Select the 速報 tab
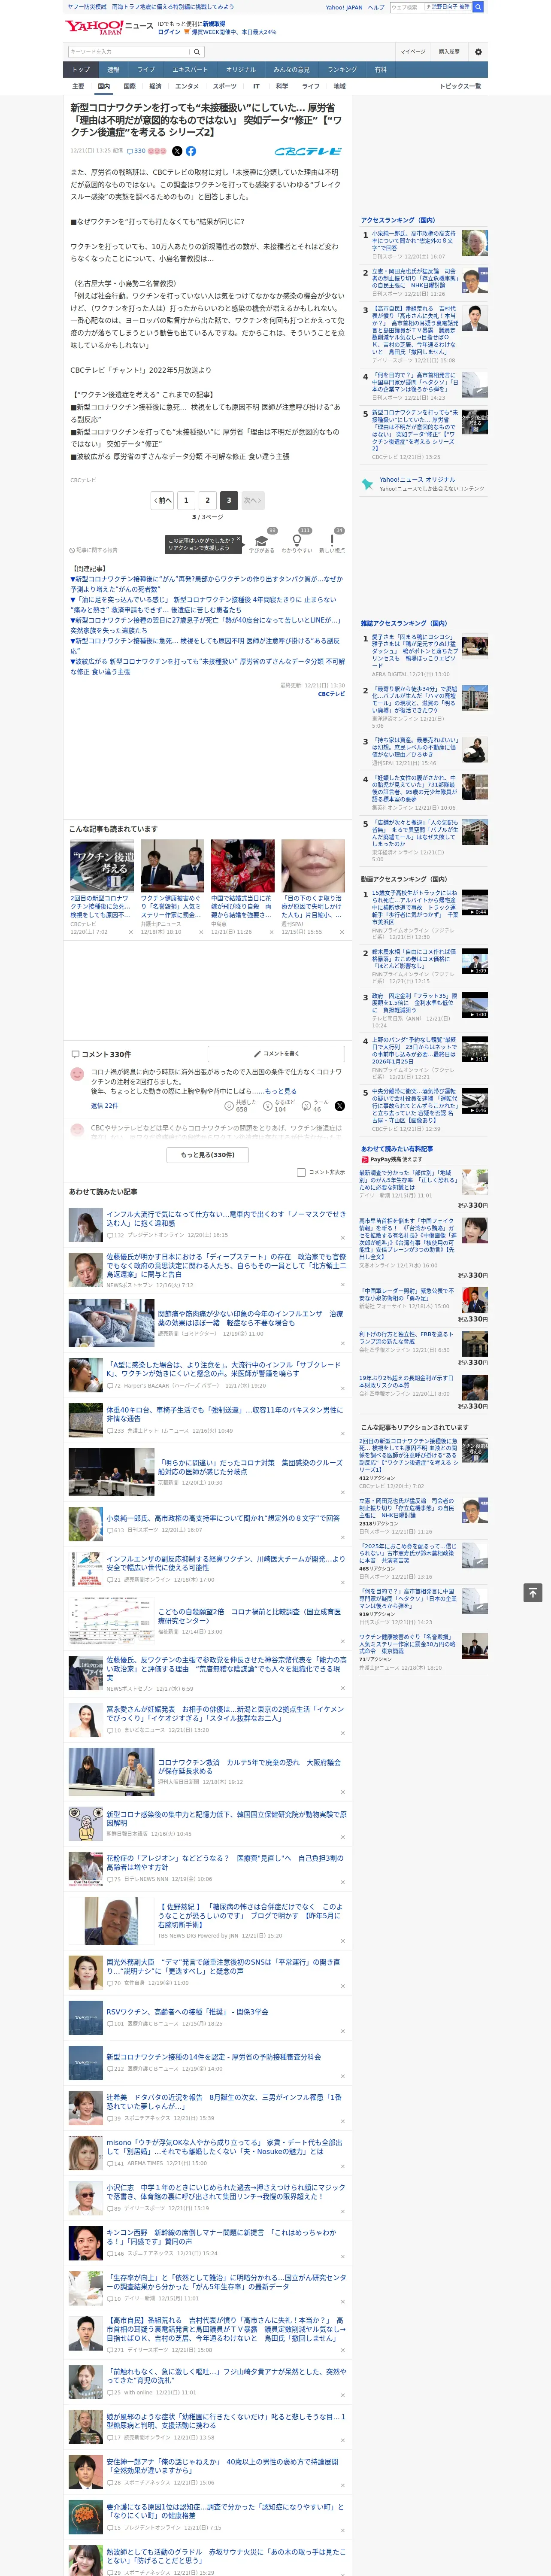The height and width of the screenshot is (2576, 551). (x=113, y=70)
